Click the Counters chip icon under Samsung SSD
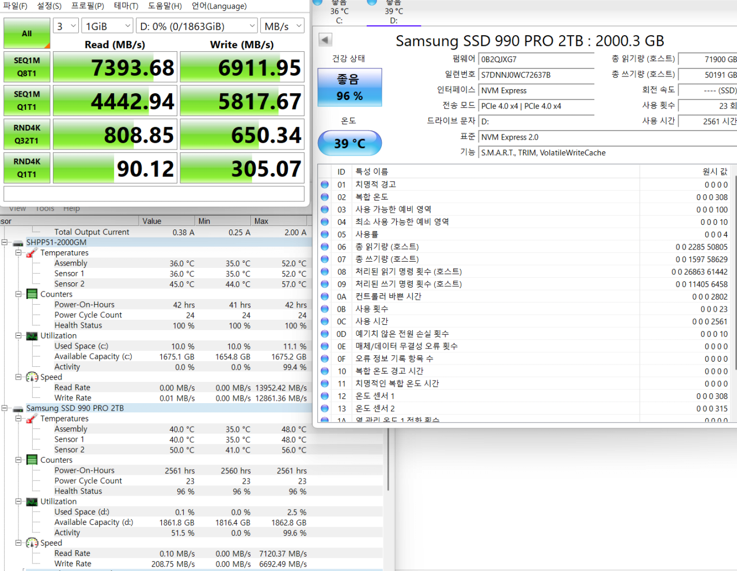The height and width of the screenshot is (571, 737). [x=32, y=460]
